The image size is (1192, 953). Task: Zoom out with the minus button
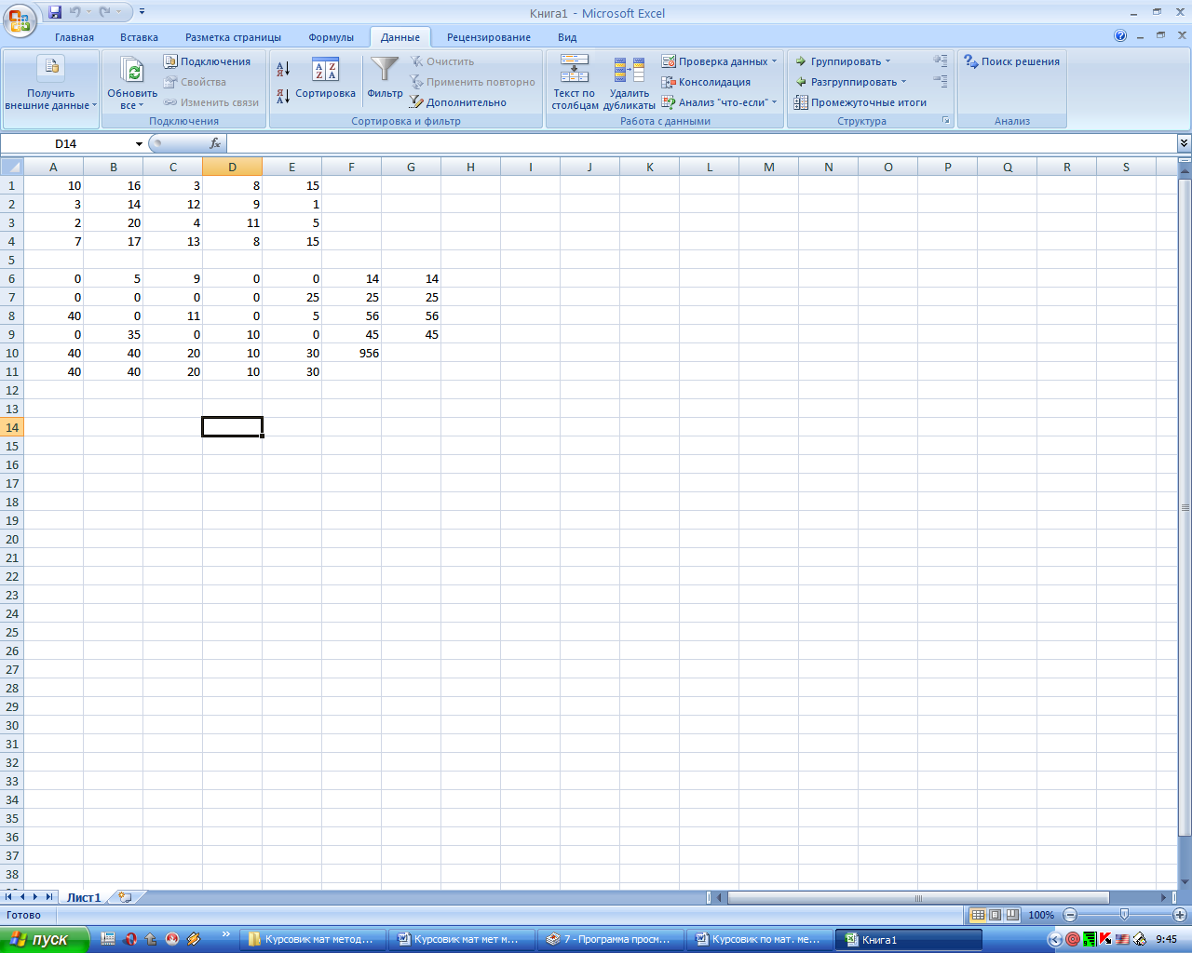1070,915
